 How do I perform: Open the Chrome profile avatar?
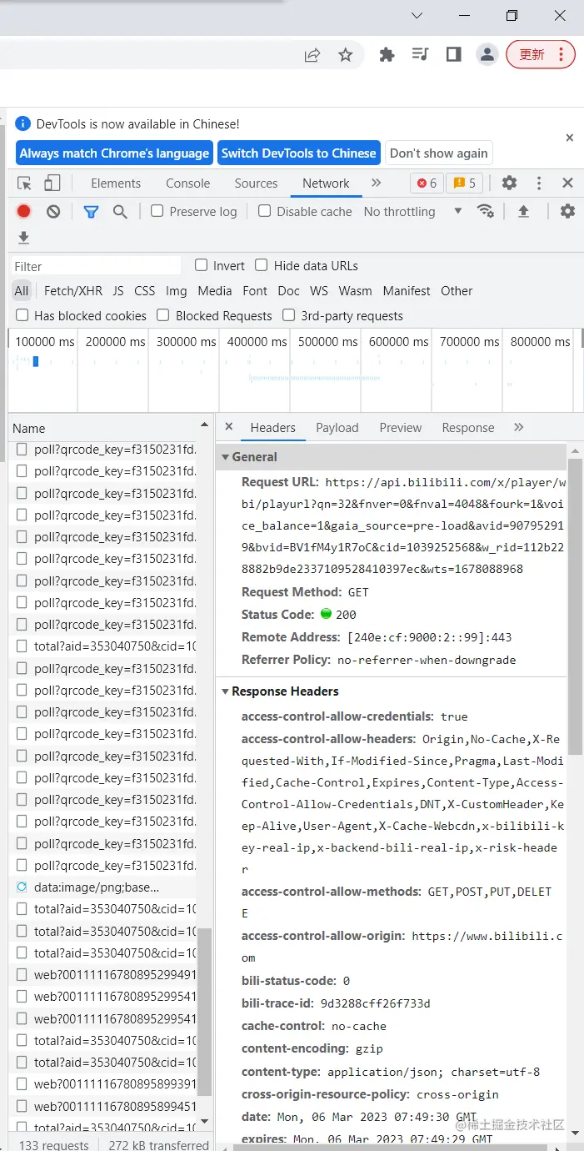[x=487, y=55]
